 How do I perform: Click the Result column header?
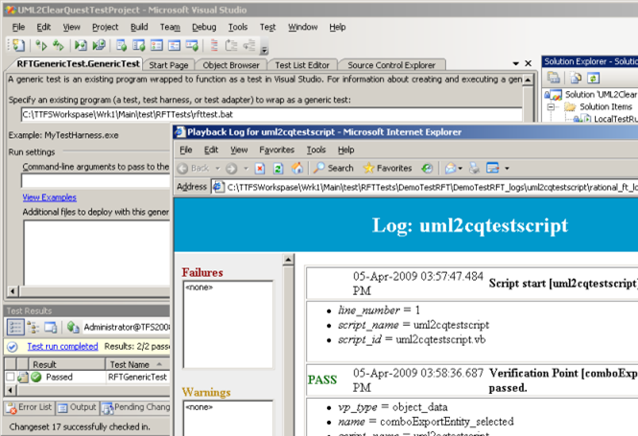point(67,364)
